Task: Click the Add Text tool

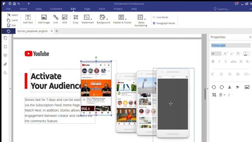Action: click(28, 19)
